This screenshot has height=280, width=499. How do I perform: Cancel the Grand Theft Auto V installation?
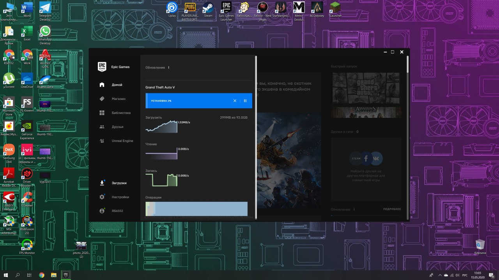point(235,101)
